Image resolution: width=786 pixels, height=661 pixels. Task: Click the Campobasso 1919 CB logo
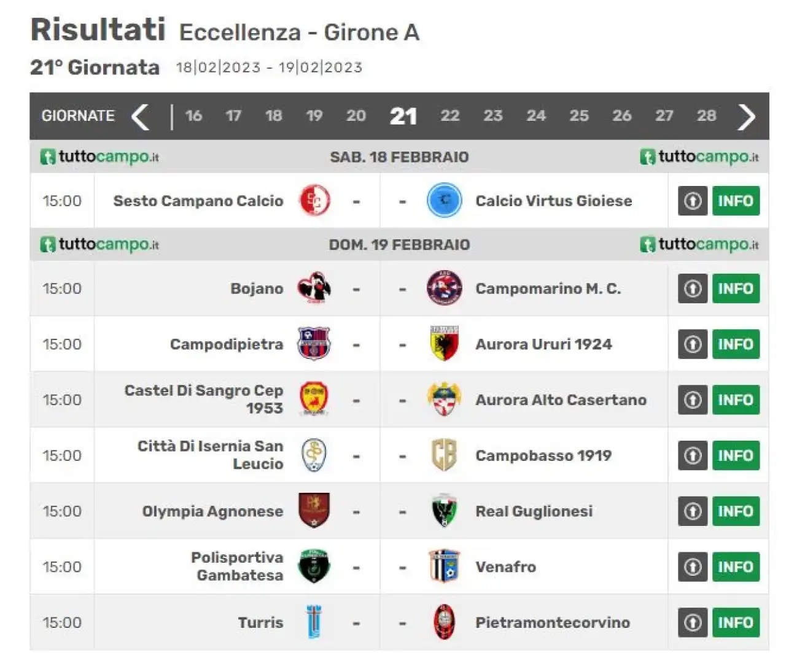(444, 455)
